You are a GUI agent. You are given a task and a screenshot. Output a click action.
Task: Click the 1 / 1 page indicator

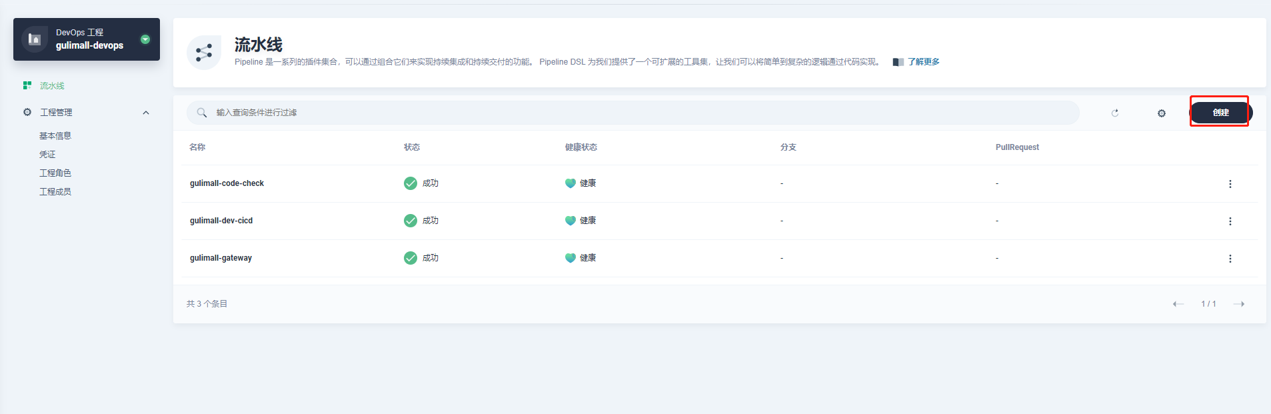pos(1208,304)
